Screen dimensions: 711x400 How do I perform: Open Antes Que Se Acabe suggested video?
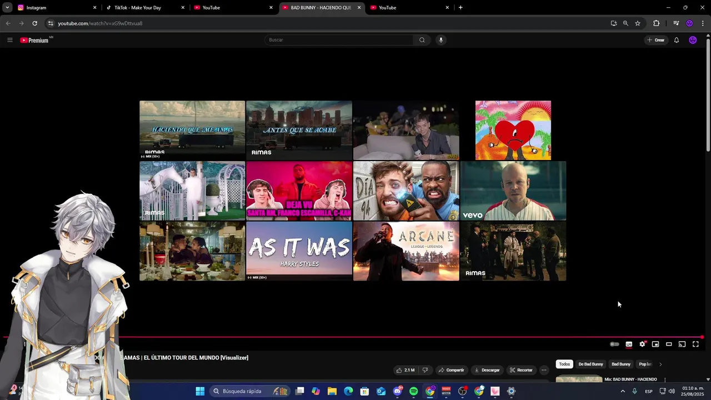tap(299, 130)
